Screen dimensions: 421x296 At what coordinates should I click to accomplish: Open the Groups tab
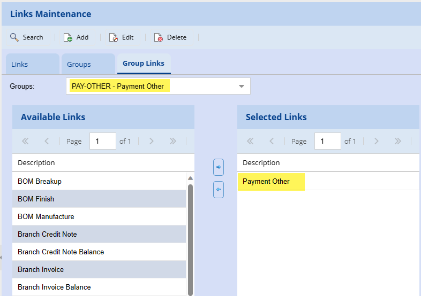point(79,64)
